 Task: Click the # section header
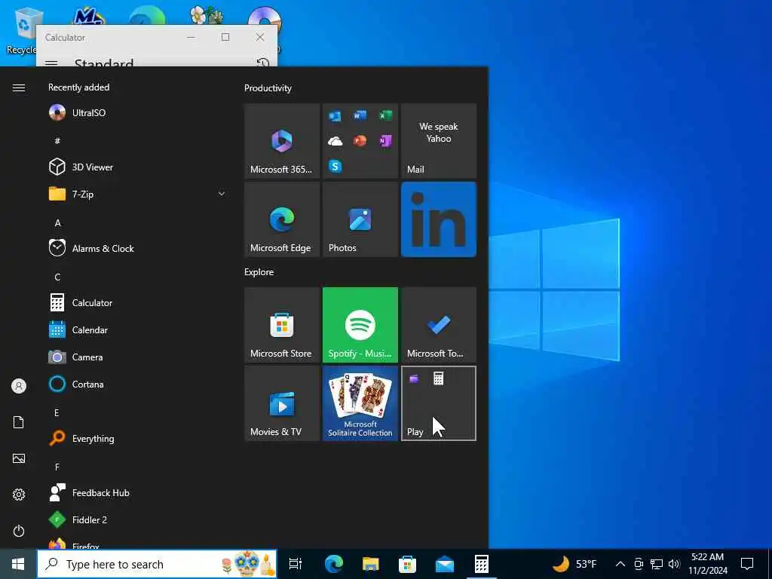(x=57, y=141)
